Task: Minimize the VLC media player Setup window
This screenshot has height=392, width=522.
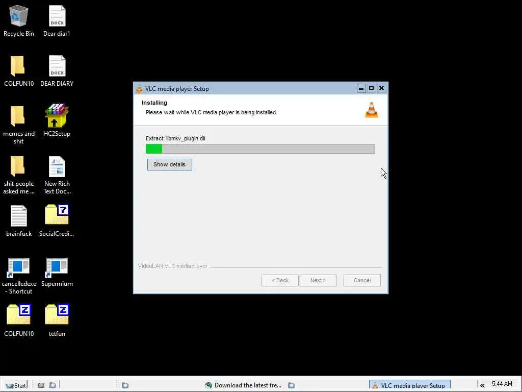Action: click(x=361, y=88)
